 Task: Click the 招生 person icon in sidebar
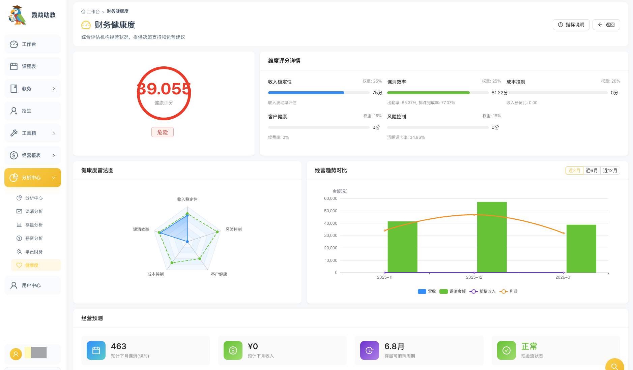(14, 111)
